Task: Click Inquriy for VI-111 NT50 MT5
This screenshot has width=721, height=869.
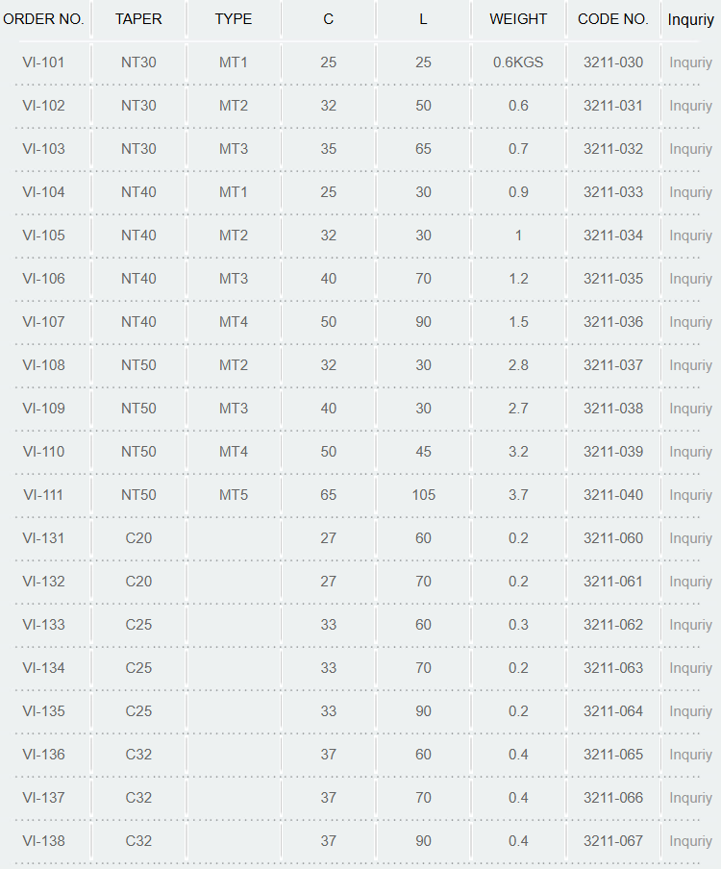Action: coord(690,495)
